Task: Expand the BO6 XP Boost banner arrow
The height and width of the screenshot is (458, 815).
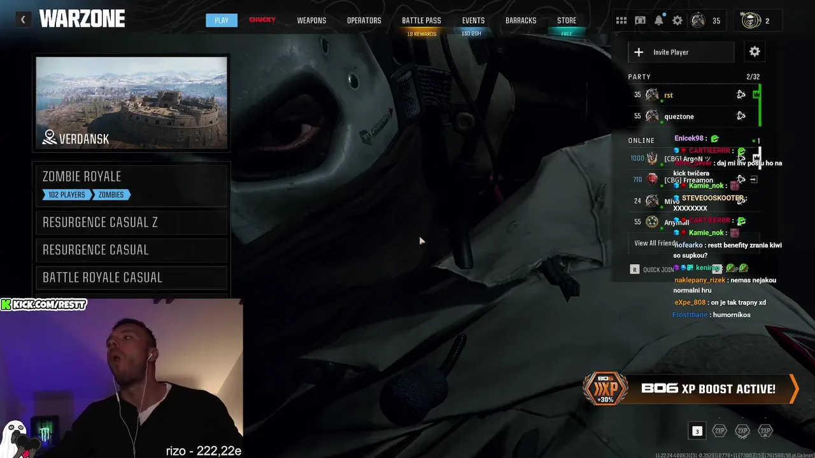Action: pyautogui.click(x=794, y=389)
